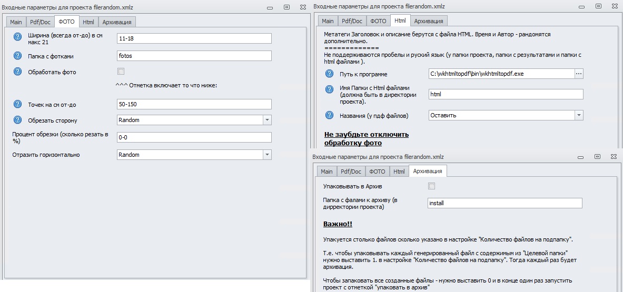Viewport: 623px width, 292px height.
Task: Click help icon next to Папка с фотками
Action: 17,56
